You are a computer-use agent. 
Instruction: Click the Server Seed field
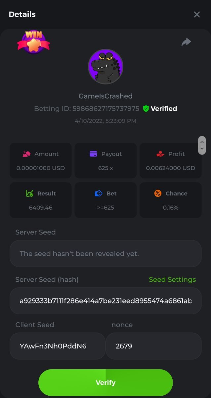tap(105, 254)
